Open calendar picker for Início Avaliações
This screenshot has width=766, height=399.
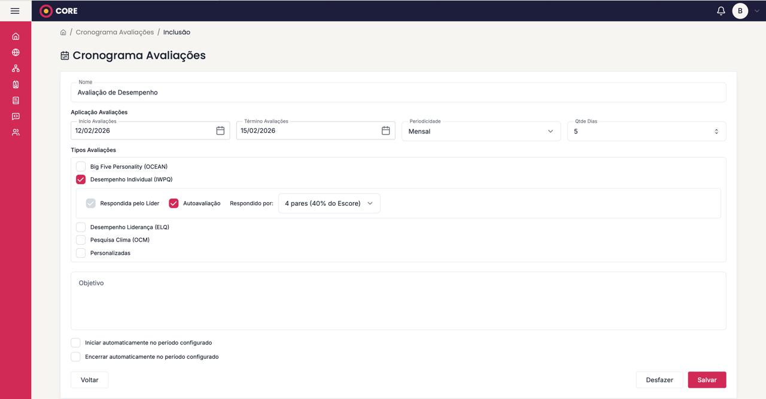tap(220, 130)
